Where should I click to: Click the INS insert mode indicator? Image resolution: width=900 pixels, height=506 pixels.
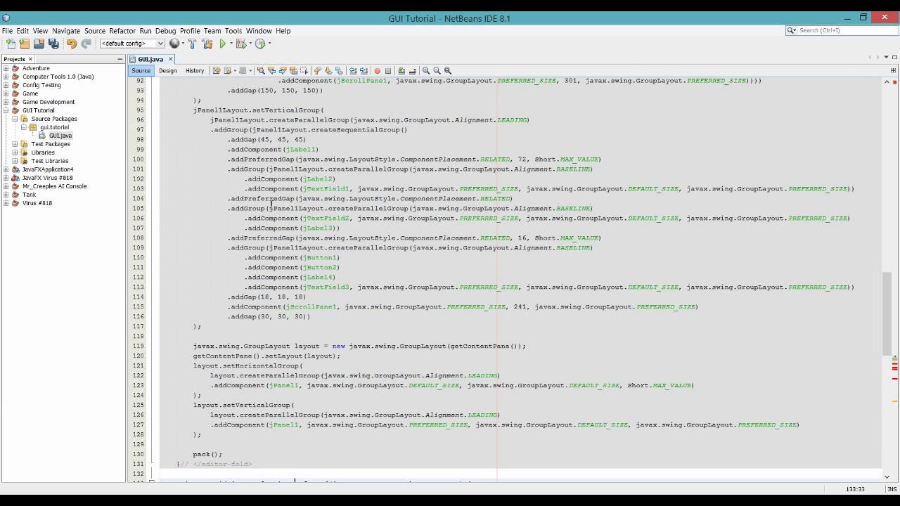pyautogui.click(x=892, y=489)
